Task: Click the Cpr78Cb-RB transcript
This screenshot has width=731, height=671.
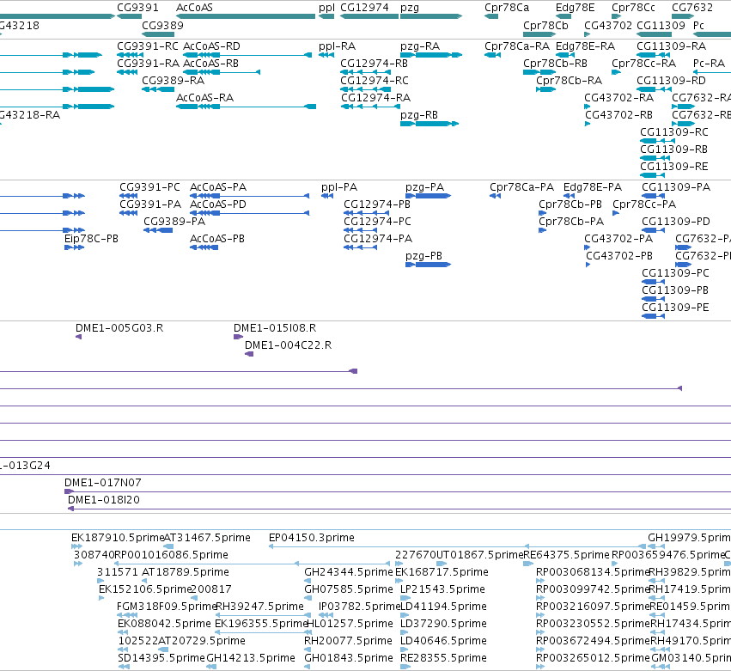Action: (x=539, y=72)
